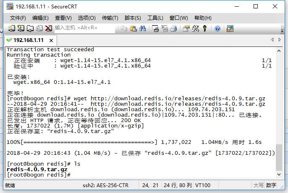Click the terminal vertical scrollbar thumb
The height and width of the screenshot is (193, 288).
point(279,158)
